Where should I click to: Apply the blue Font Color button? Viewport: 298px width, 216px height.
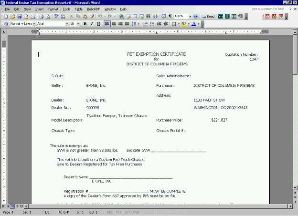(x=194, y=24)
